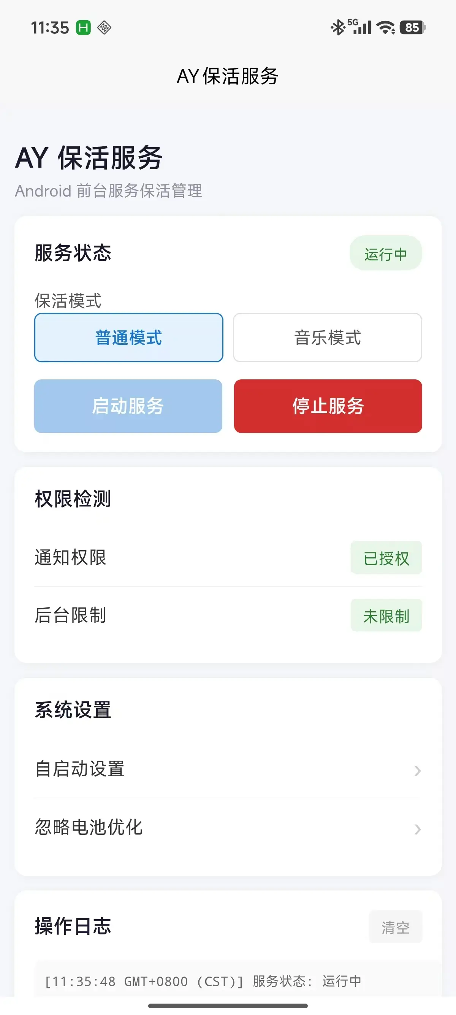456x1015 pixels.
Task: Open 忽略电池优化 via its chevron arrow
Action: [417, 829]
